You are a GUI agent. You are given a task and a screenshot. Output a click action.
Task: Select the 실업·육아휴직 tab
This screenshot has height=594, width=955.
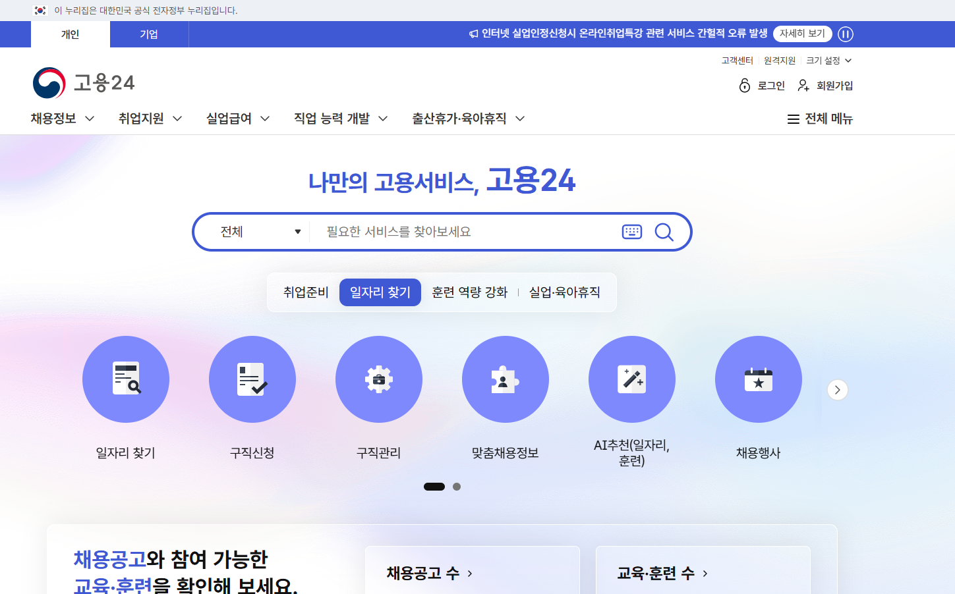(x=565, y=292)
